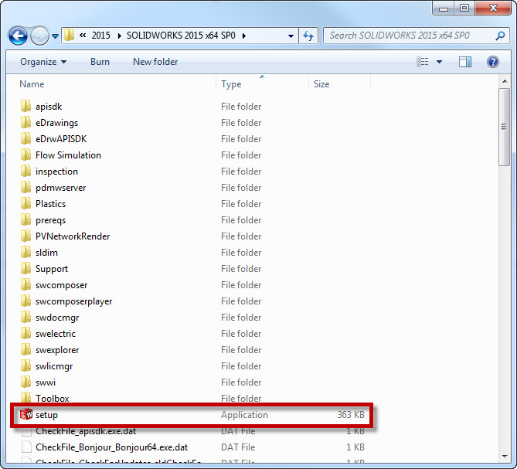Click the 363 KB size of setup
517x469 pixels.
click(351, 415)
